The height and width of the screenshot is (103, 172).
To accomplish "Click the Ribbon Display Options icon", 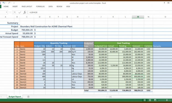I will (168, 3).
